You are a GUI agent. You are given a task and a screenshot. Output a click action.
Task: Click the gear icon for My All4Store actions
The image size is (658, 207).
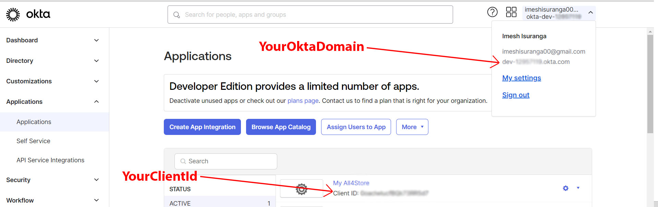point(566,188)
